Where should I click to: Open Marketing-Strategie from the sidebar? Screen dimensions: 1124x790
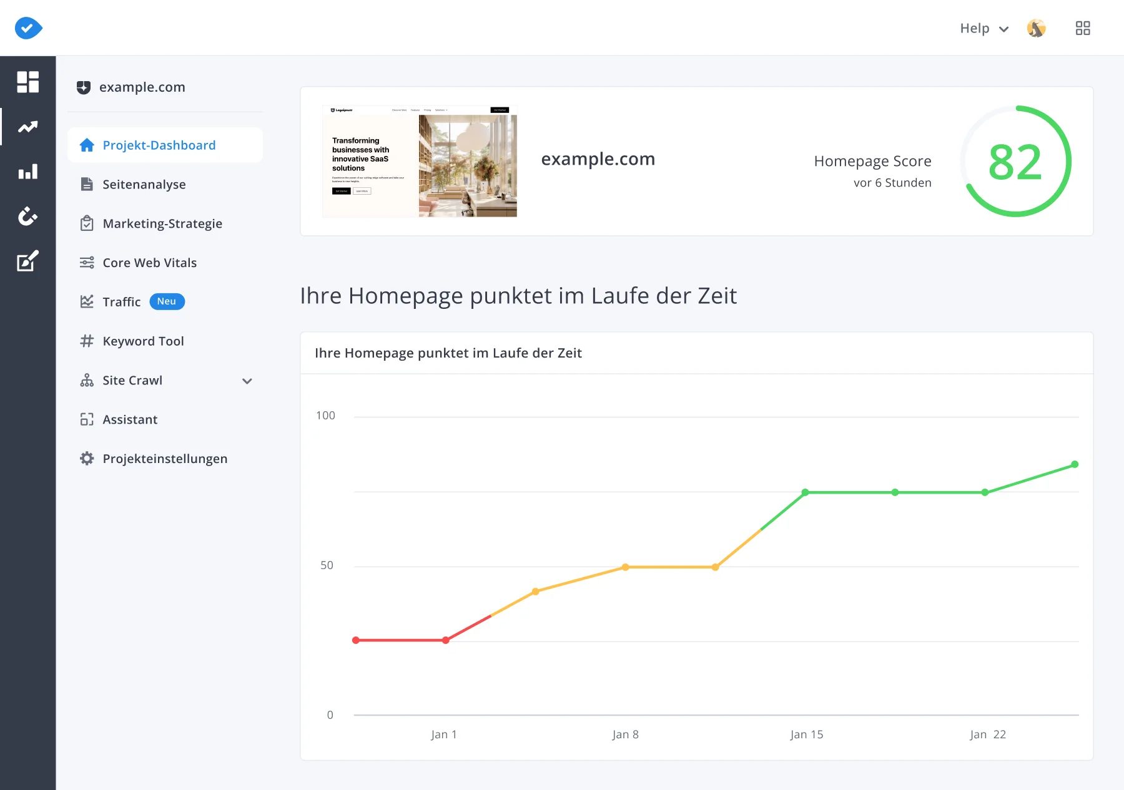point(162,223)
